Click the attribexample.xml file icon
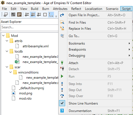The width and height of the screenshot is (133, 115). tap(17, 46)
